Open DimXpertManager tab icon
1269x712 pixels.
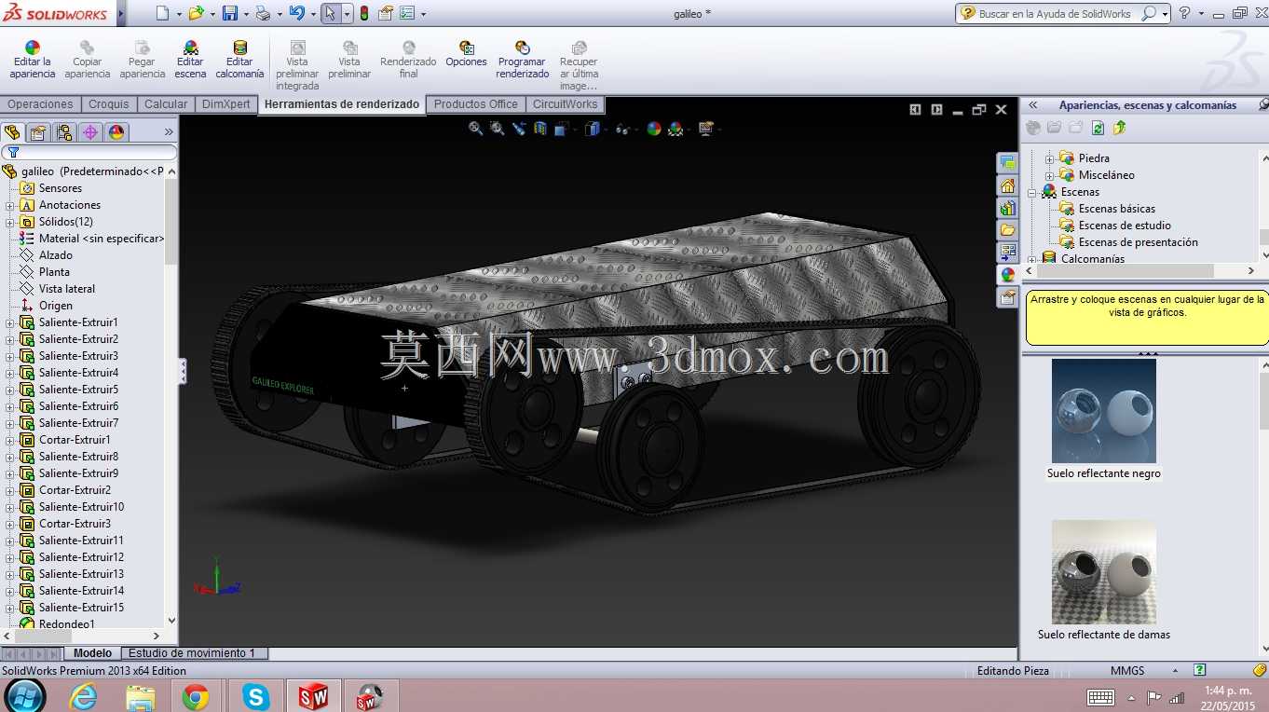[x=90, y=132]
